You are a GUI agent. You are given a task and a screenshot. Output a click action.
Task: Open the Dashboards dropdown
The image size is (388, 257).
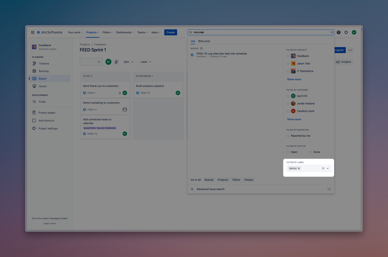coord(125,32)
